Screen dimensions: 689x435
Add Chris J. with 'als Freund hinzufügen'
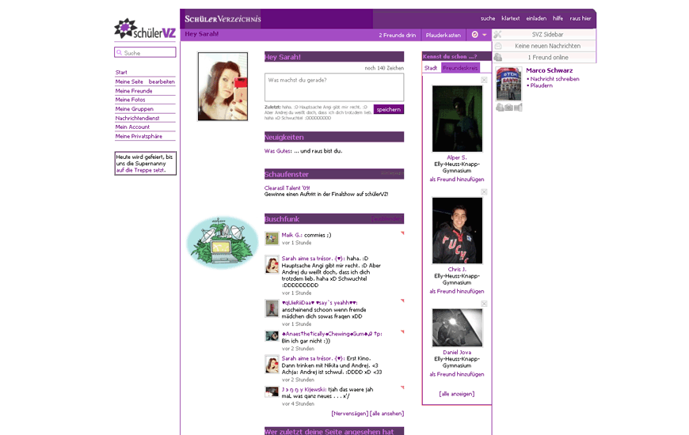(x=457, y=291)
